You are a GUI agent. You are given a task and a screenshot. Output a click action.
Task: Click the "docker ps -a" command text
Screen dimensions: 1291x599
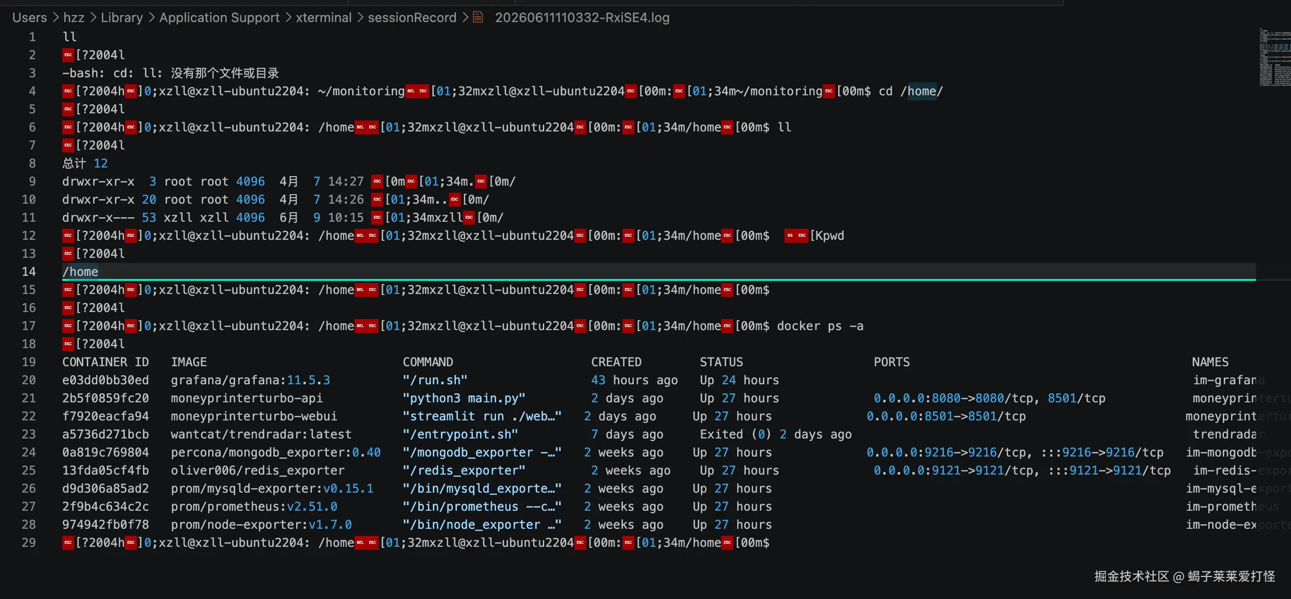[821, 326]
